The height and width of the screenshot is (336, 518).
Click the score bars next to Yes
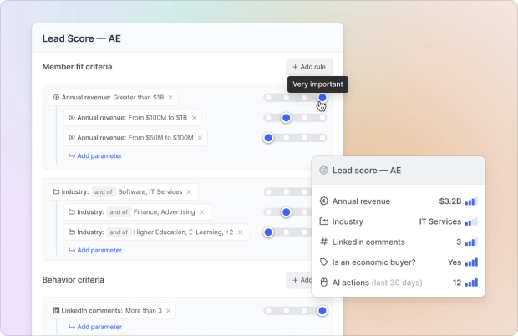(x=471, y=262)
